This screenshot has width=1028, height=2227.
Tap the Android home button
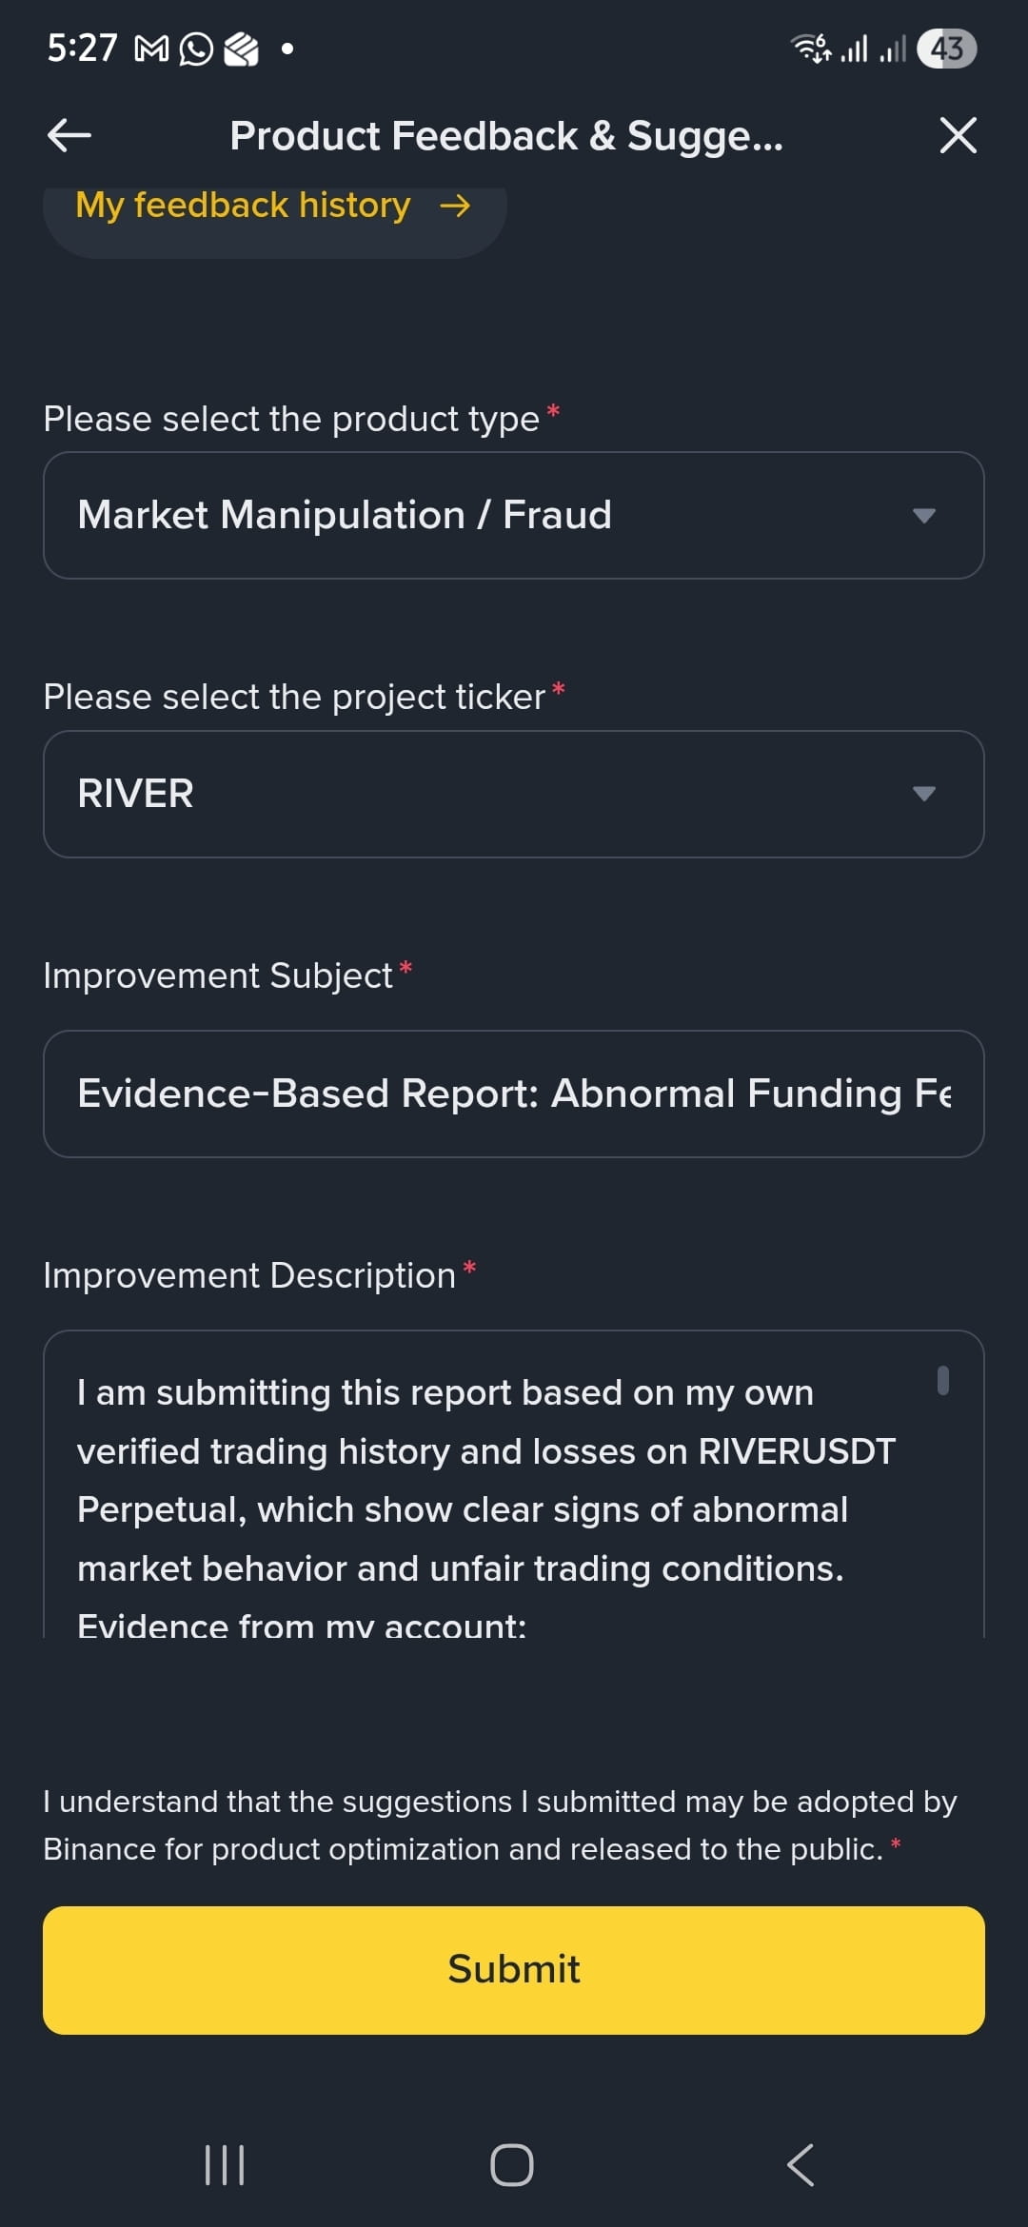coord(512,2165)
